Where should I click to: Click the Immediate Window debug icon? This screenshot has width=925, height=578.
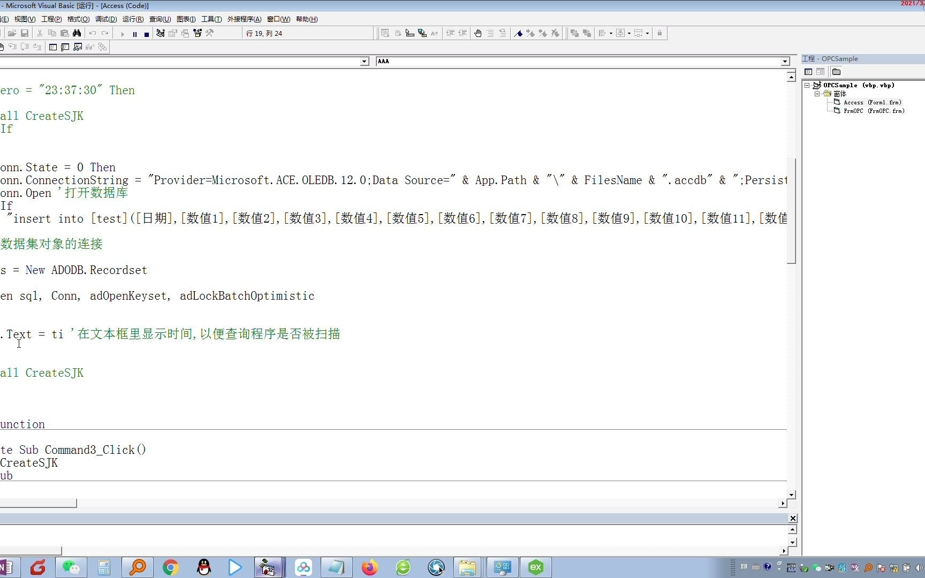tap(65, 47)
